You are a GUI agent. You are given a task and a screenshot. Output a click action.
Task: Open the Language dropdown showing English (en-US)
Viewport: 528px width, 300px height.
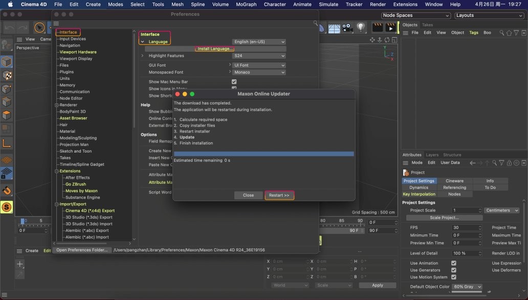(x=259, y=41)
